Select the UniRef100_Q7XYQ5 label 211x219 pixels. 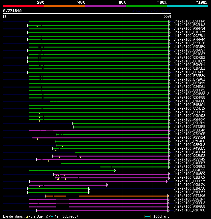189,134
